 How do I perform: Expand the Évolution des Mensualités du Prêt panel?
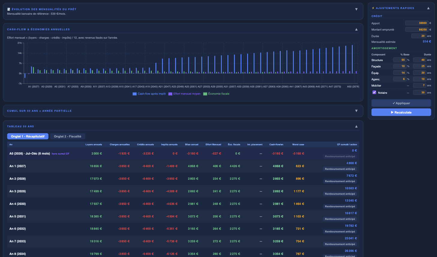(356, 9)
